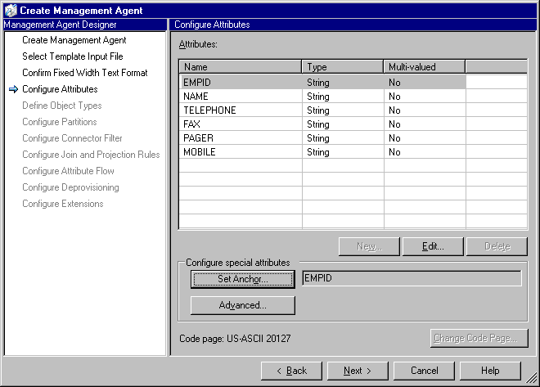This screenshot has width=540, height=387.
Task: Switch to Confirm Fixed Width Text Format step
Action: tap(85, 73)
